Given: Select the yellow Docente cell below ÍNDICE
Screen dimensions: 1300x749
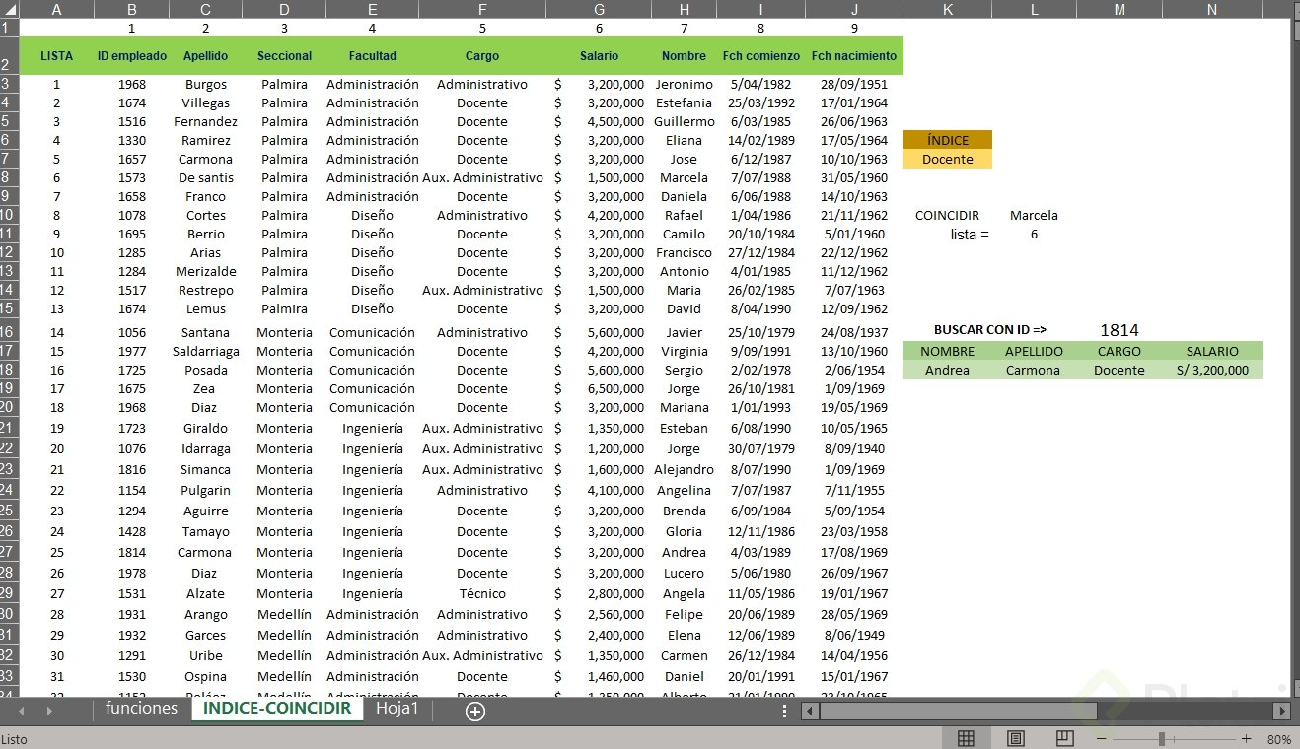Looking at the screenshot, I should click(x=947, y=159).
